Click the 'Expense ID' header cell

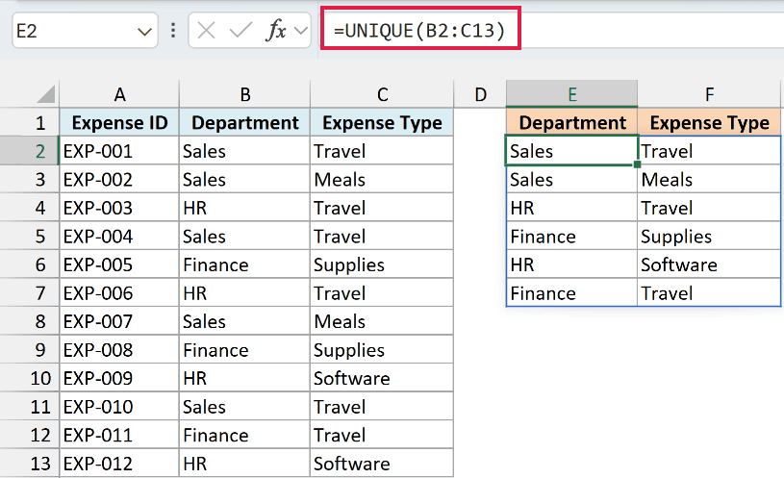pyautogui.click(x=119, y=122)
